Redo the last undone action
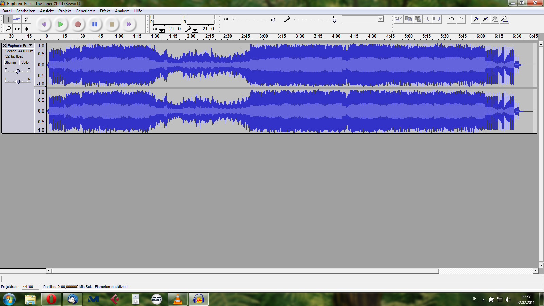 (x=461, y=19)
